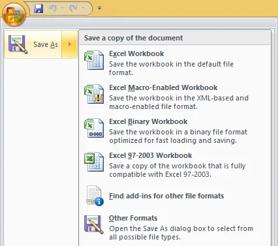
Task: Click the Macro-Enabled Workbook icon
Action: pyautogui.click(x=94, y=94)
